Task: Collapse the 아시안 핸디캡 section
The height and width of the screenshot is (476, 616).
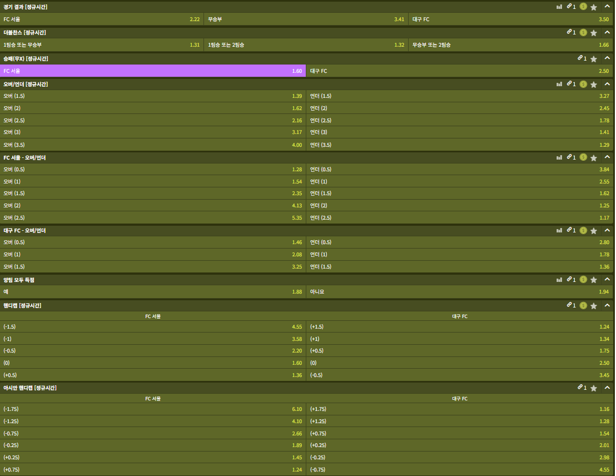Action: point(607,388)
